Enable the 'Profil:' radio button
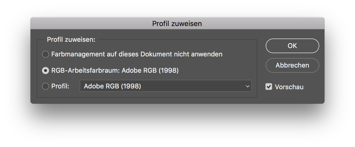 [x=45, y=87]
